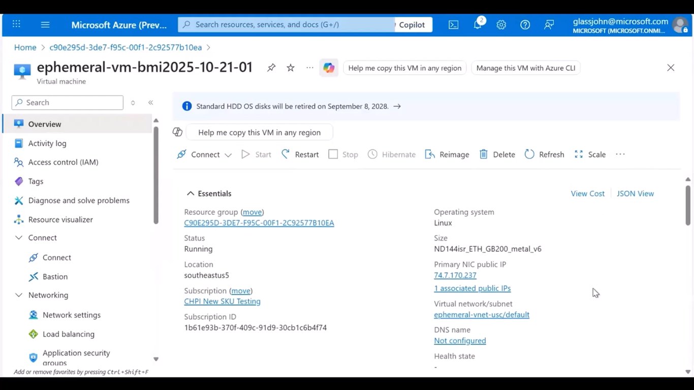The width and height of the screenshot is (694, 390).
Task: Open the notifications bell
Action: pyautogui.click(x=478, y=24)
